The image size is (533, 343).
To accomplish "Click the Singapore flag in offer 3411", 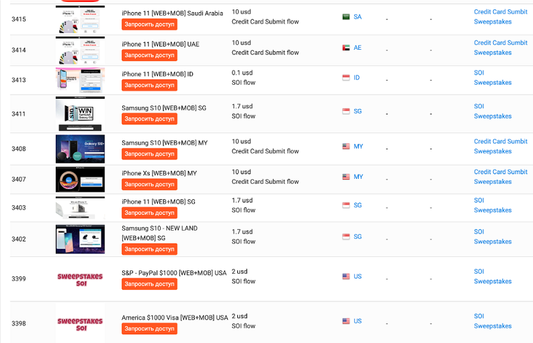I will [x=346, y=111].
